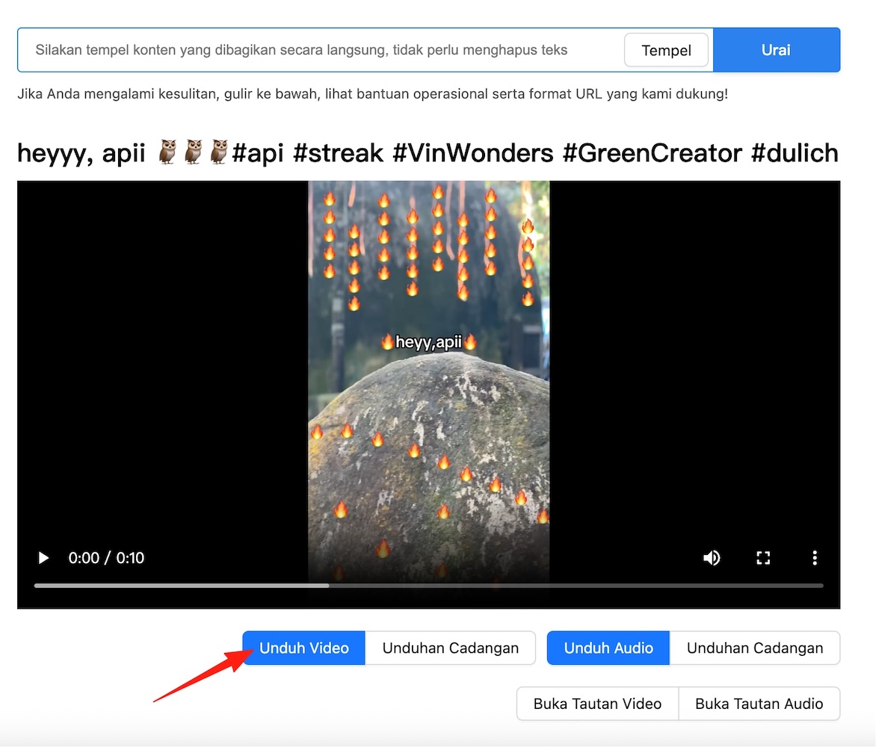Click the #VinWonders hashtag in the title
The width and height of the screenshot is (876, 747).
472,153
